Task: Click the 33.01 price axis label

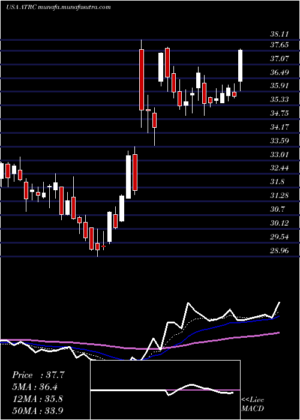Action: (x=279, y=155)
